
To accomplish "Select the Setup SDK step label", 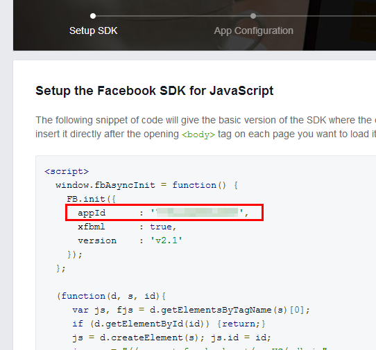I will coord(93,31).
